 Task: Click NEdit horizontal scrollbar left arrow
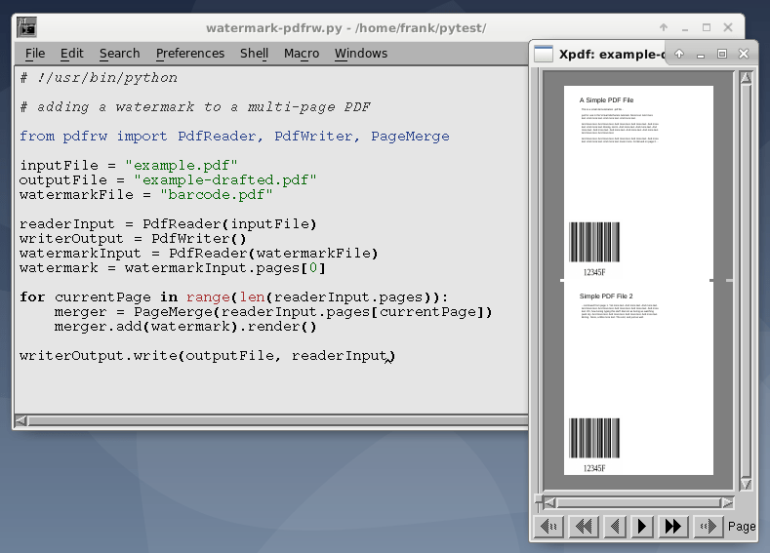pos(21,420)
